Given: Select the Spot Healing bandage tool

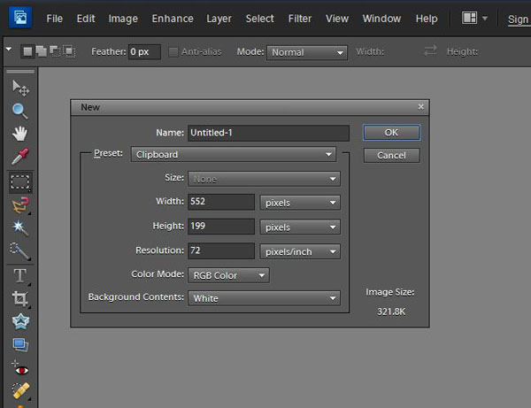Looking at the screenshot, I should [20, 390].
